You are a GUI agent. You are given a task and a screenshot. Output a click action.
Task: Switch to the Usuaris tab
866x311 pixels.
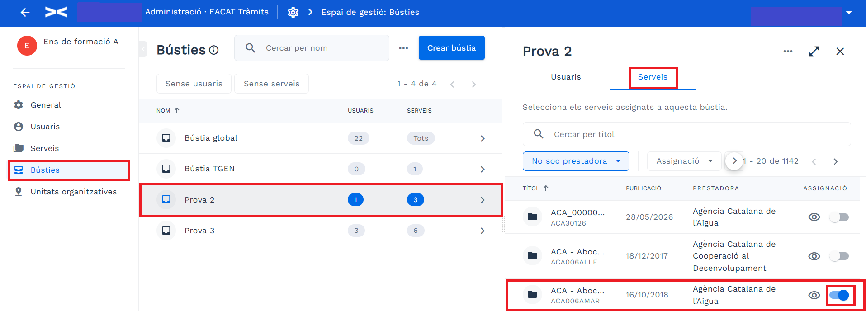(x=566, y=77)
